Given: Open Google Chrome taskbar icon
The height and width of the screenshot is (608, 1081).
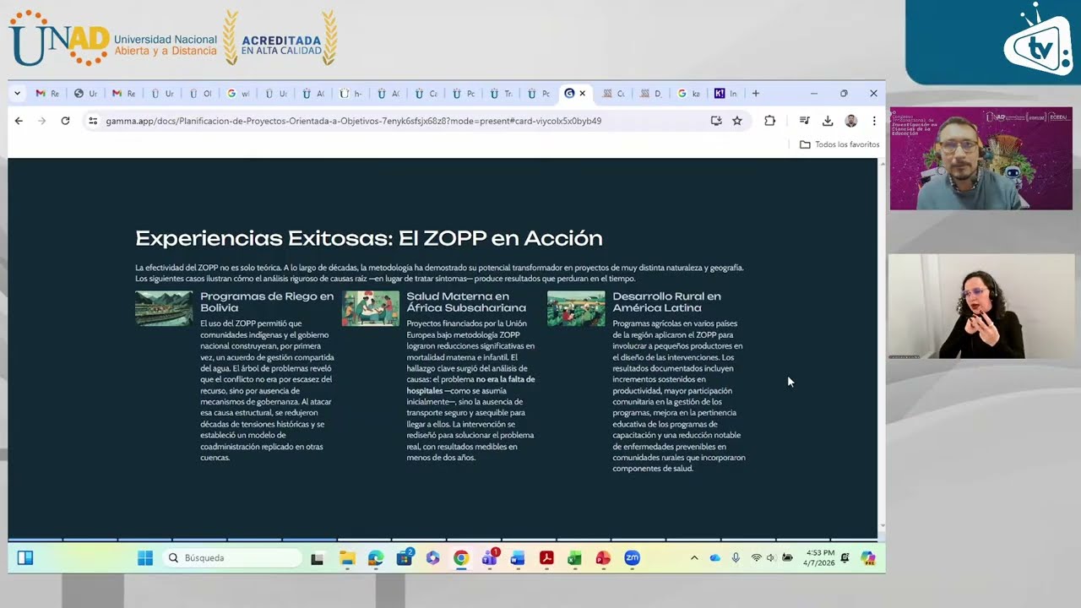Looking at the screenshot, I should pyautogui.click(x=461, y=558).
